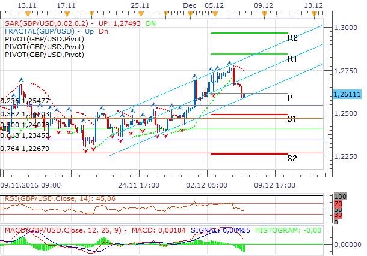This screenshot has height=256, width=367.
Task: Click the current price tag 1,26111
Action: (x=347, y=95)
